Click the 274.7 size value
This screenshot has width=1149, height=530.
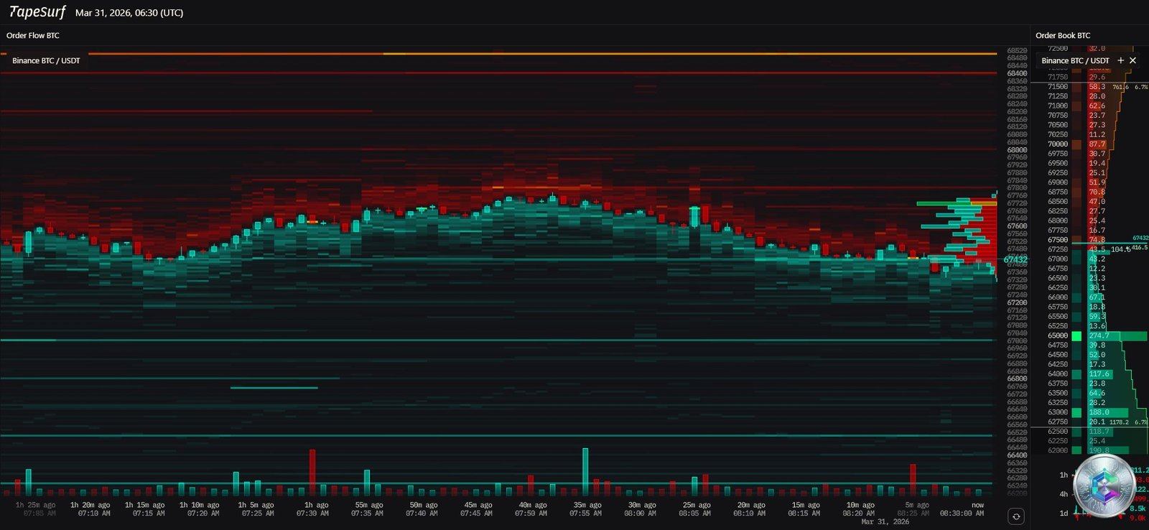click(x=1099, y=335)
